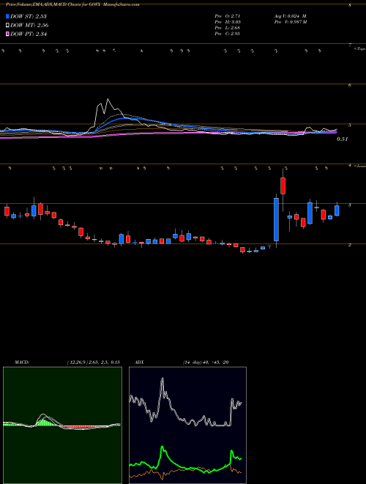Select the 'DOW PT: 2.34' legend text
The width and height of the screenshot is (366, 484).
click(29, 34)
